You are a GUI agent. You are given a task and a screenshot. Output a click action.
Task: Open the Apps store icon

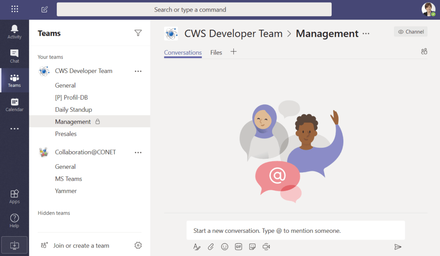[14, 196]
